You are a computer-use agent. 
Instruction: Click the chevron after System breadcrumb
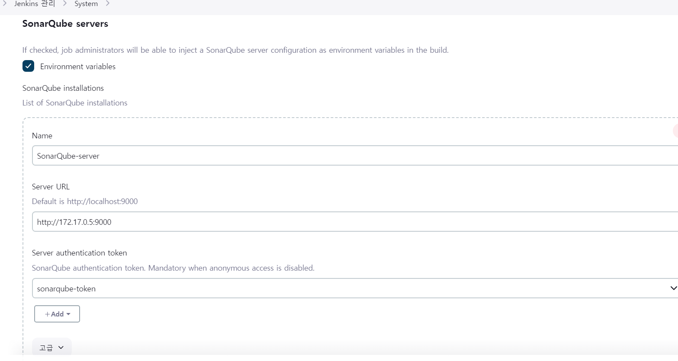tap(108, 3)
